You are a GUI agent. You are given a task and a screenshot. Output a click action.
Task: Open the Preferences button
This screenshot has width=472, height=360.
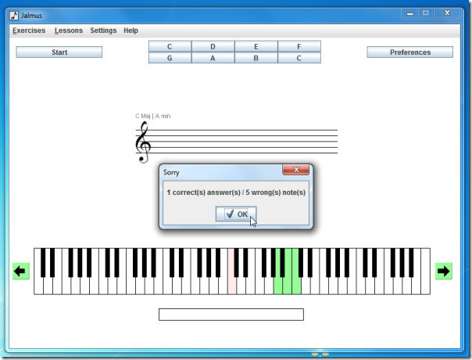click(x=410, y=52)
